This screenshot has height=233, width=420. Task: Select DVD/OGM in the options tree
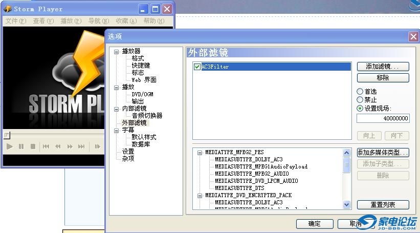coord(143,94)
